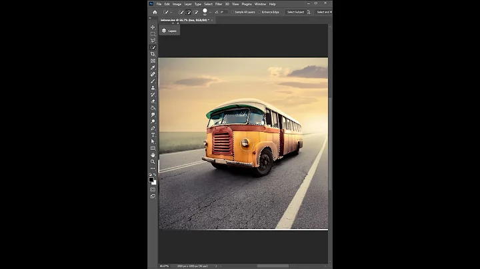Switch to the document tab showing 66.7%
This screenshot has width=480, height=269.
point(185,20)
